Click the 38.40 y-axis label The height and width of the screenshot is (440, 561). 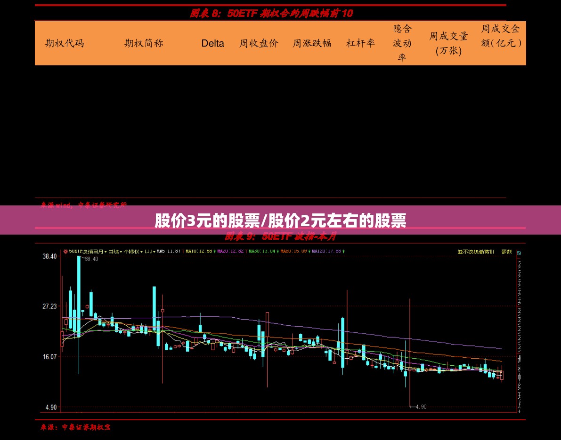49,256
